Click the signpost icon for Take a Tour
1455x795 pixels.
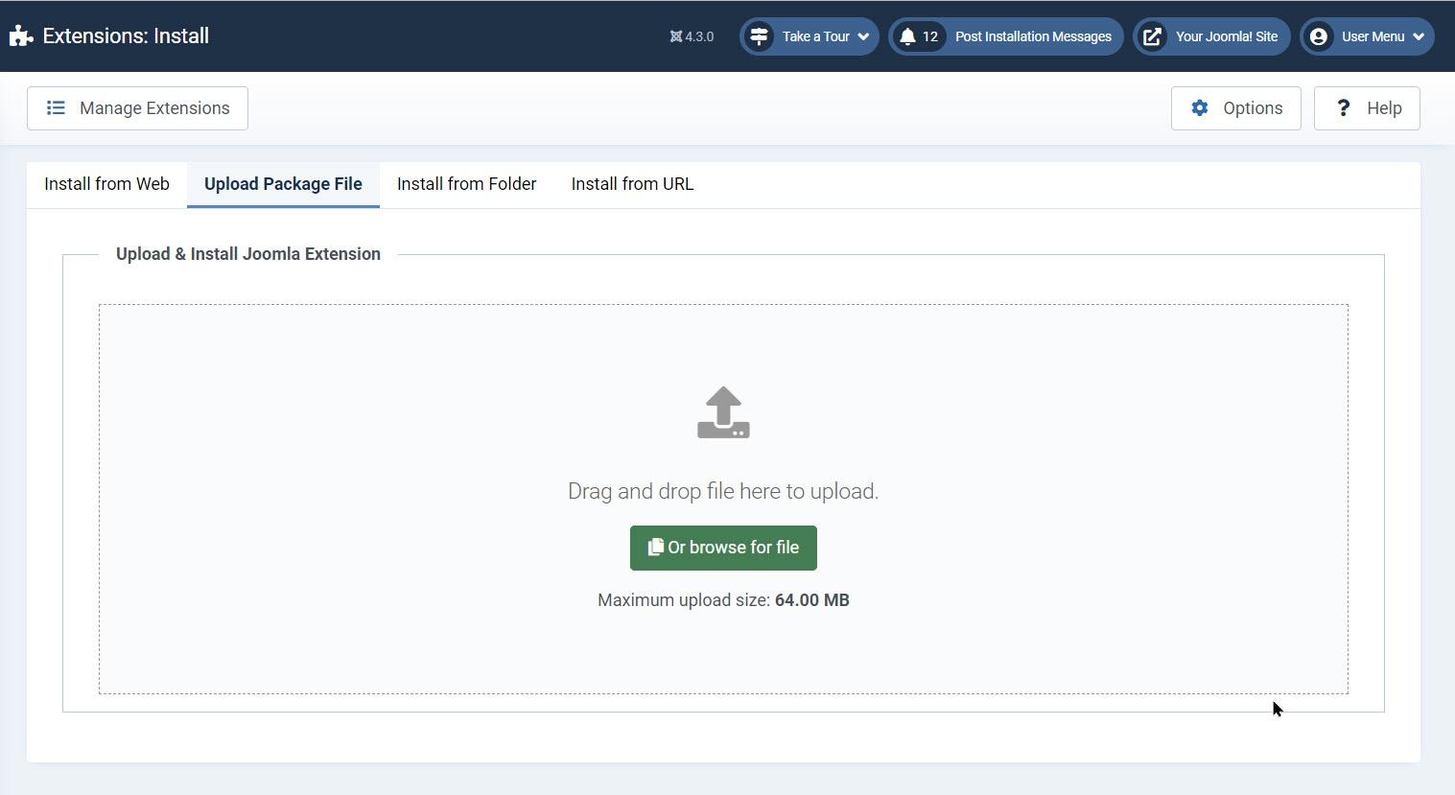pyautogui.click(x=759, y=36)
